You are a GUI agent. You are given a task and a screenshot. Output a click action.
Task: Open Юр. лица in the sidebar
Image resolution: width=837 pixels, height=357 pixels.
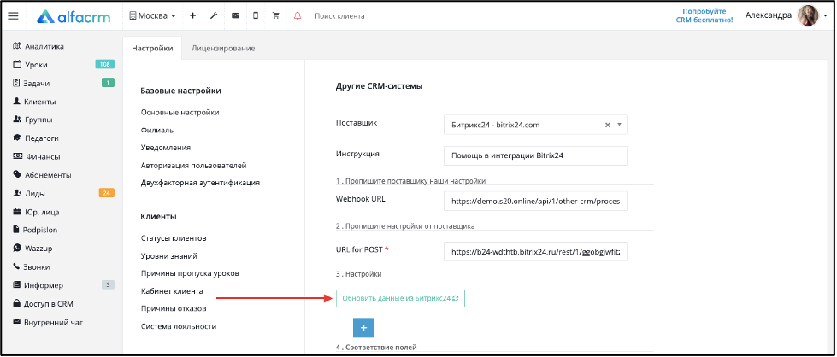[36, 212]
